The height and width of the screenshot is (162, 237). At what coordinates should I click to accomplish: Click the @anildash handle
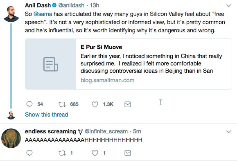pos(71,5)
